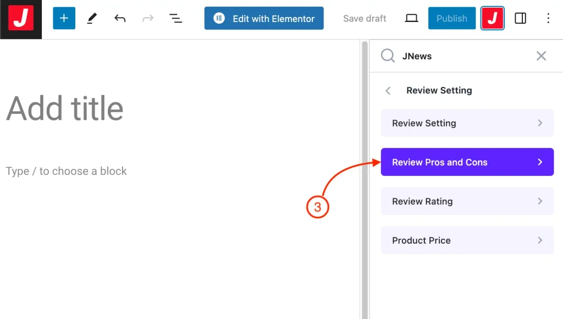Expand the Review Setting section
563x319 pixels.
coord(467,123)
